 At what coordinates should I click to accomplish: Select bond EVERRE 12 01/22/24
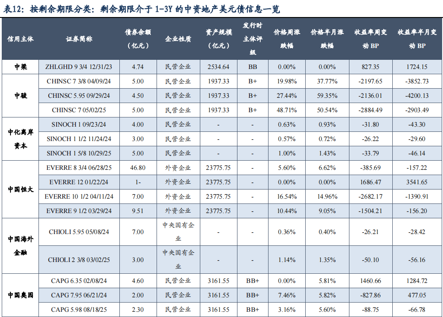[79, 182]
